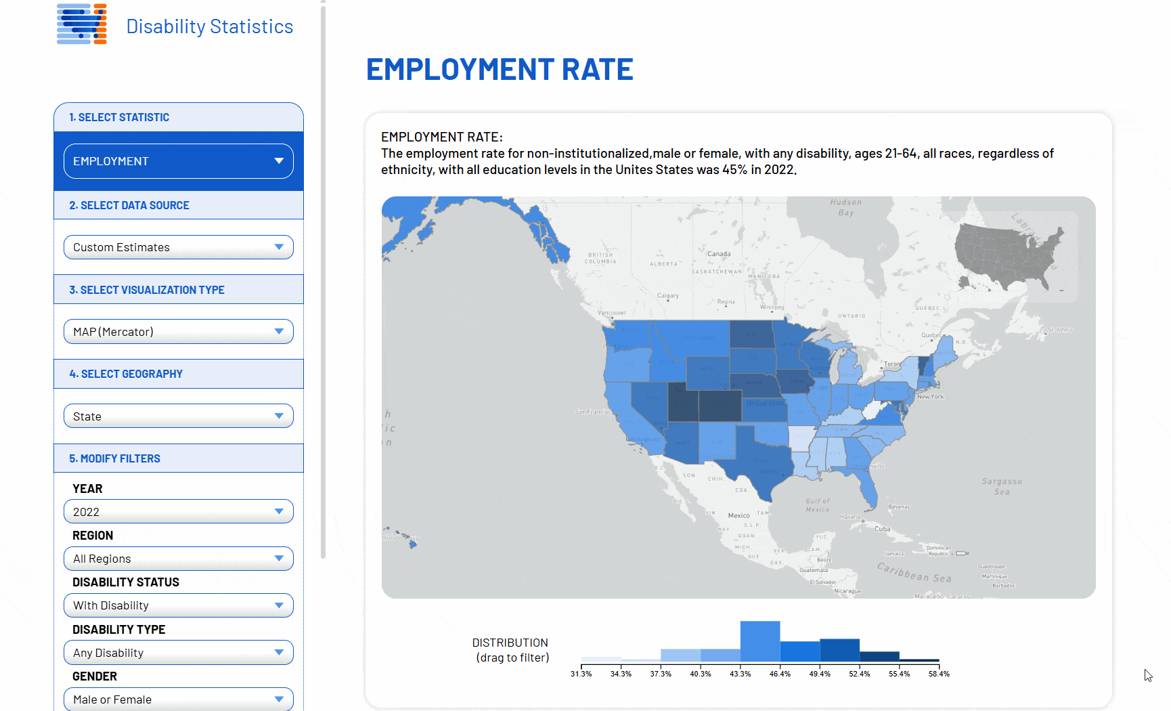
Task: Expand the With Disability status dropdown
Action: [x=179, y=605]
